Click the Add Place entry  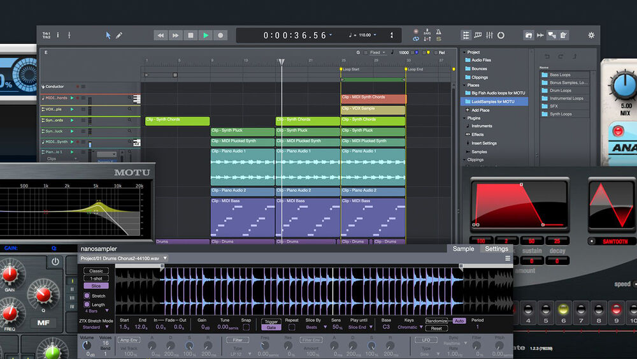pyautogui.click(x=480, y=110)
